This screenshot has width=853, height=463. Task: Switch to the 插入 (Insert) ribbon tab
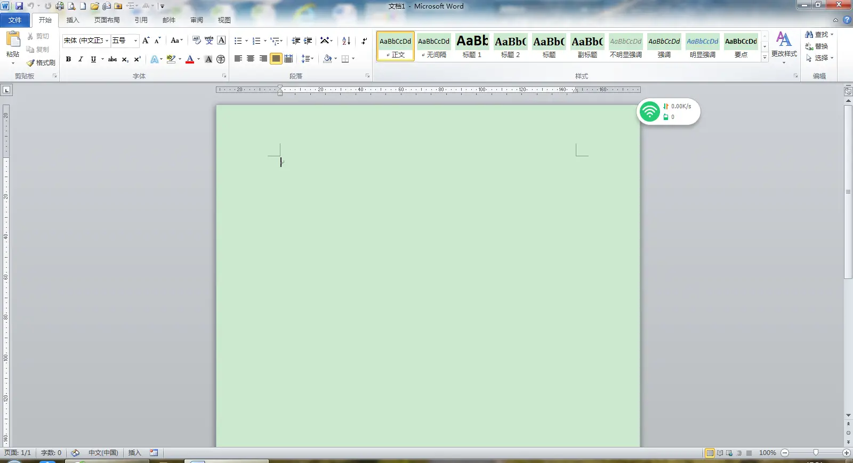click(73, 20)
